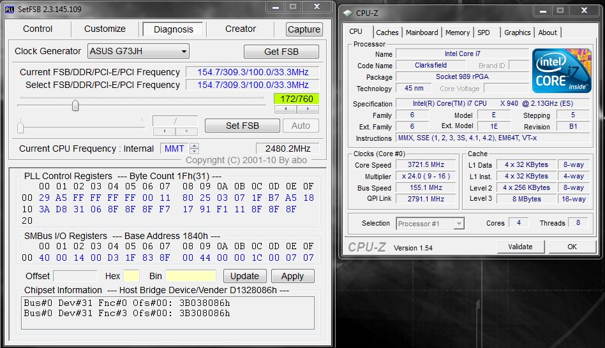Viewport: 605px width, 348px height.
Task: Open the SPD tab
Action: coord(484,33)
